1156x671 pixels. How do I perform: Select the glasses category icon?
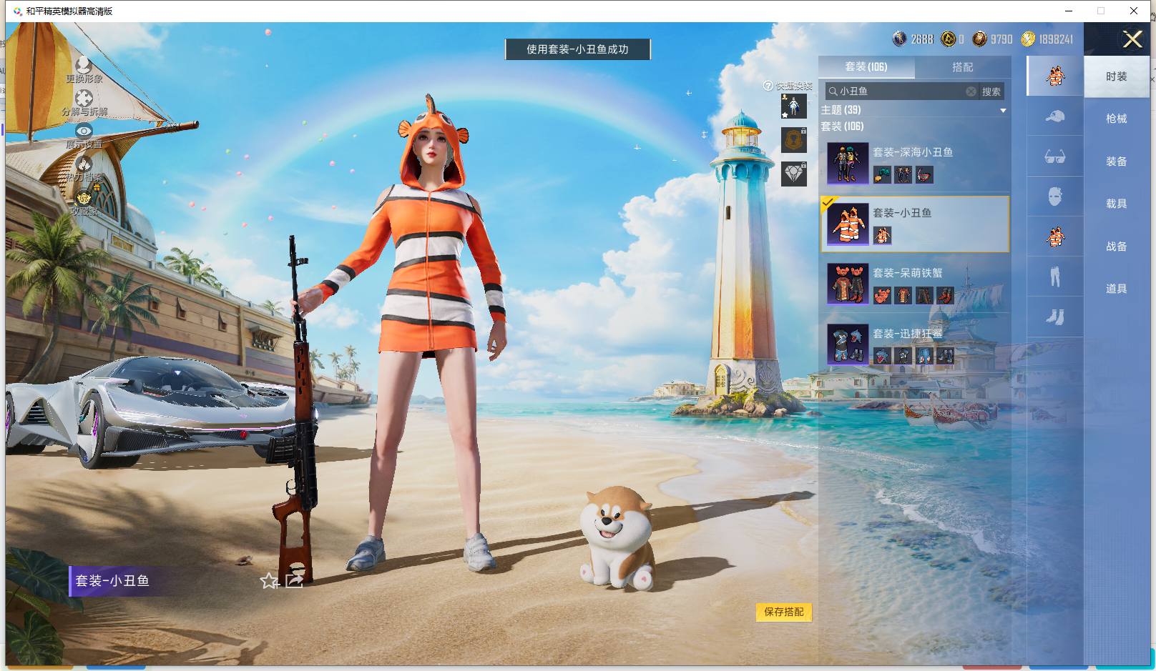1055,156
